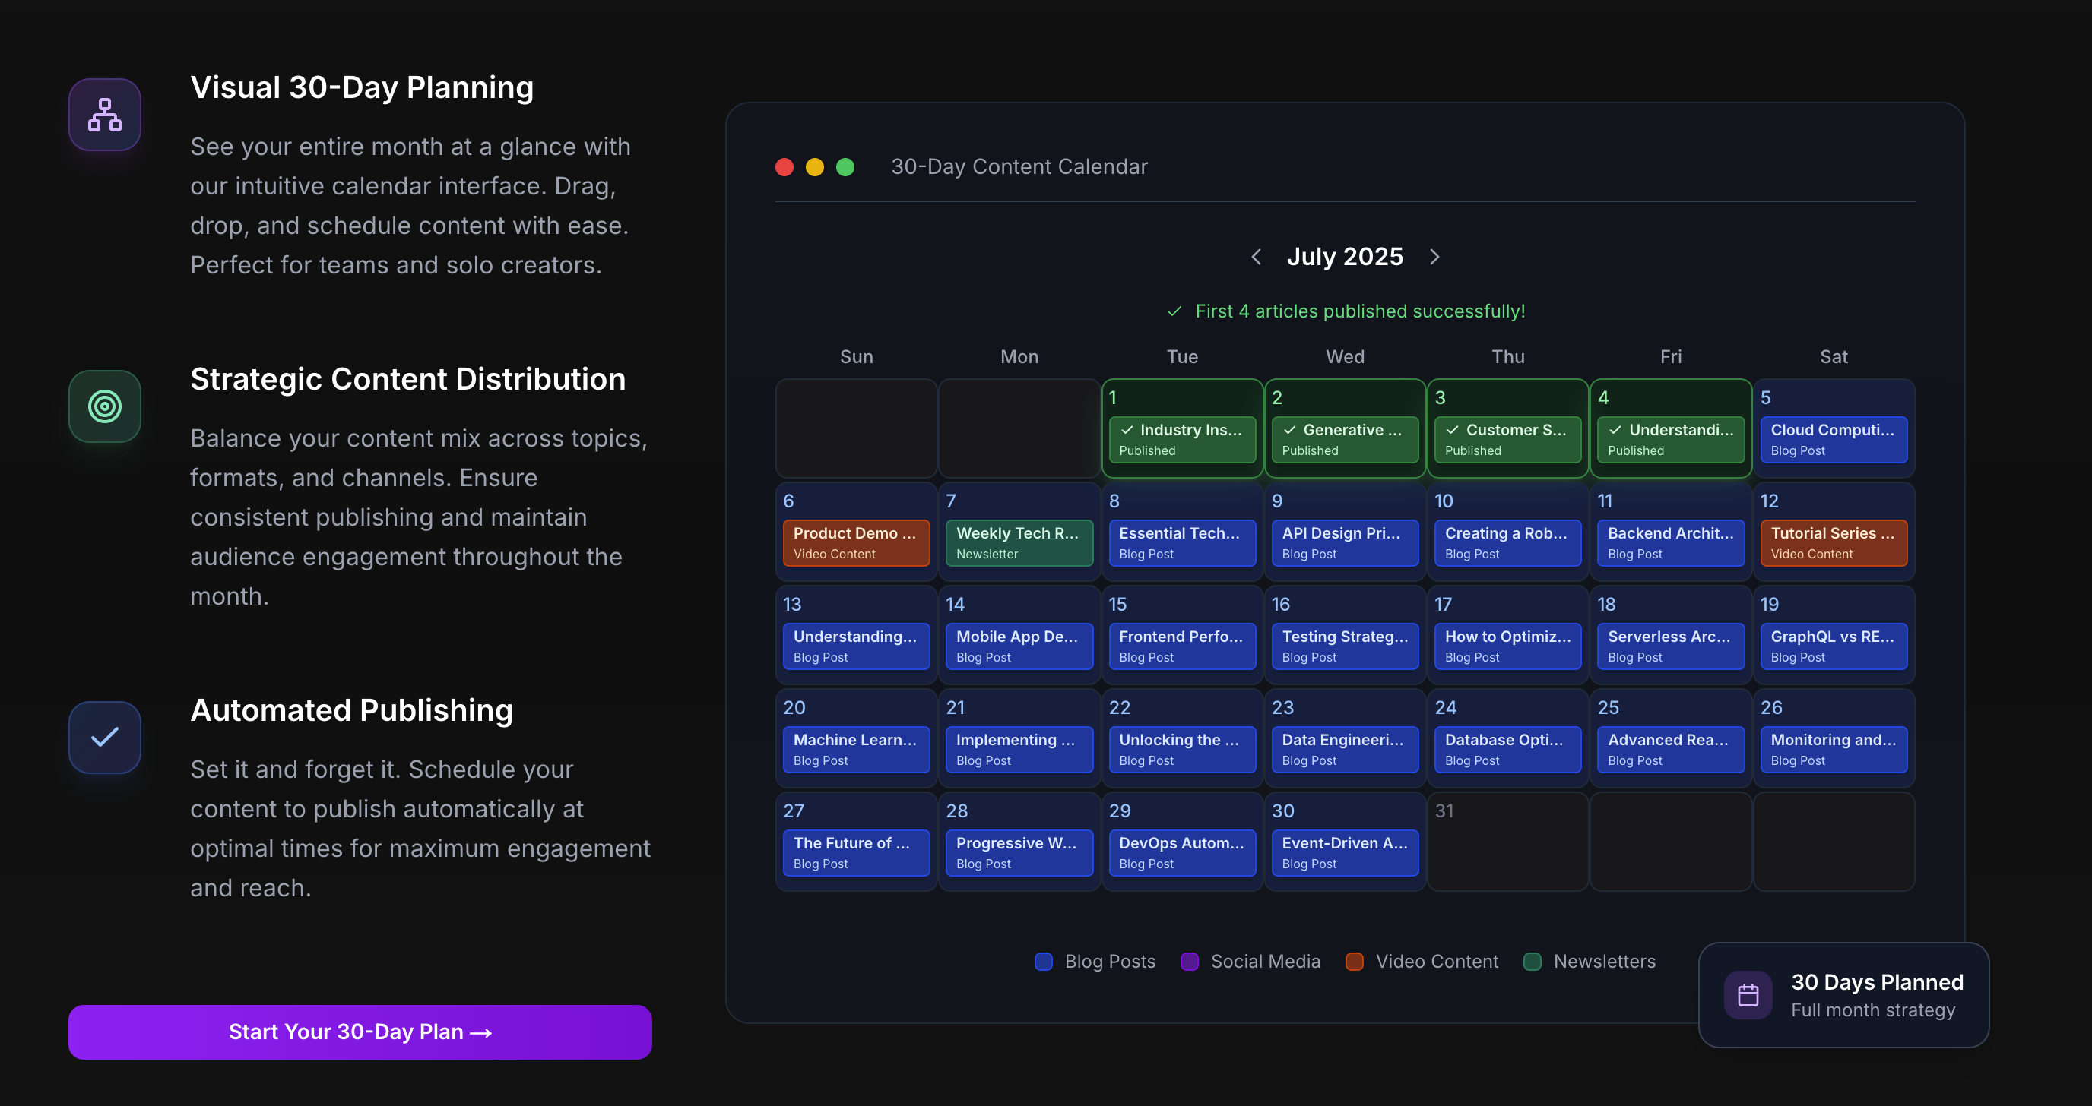
Task: Click the checkmark on Generative published item
Action: [1289, 430]
